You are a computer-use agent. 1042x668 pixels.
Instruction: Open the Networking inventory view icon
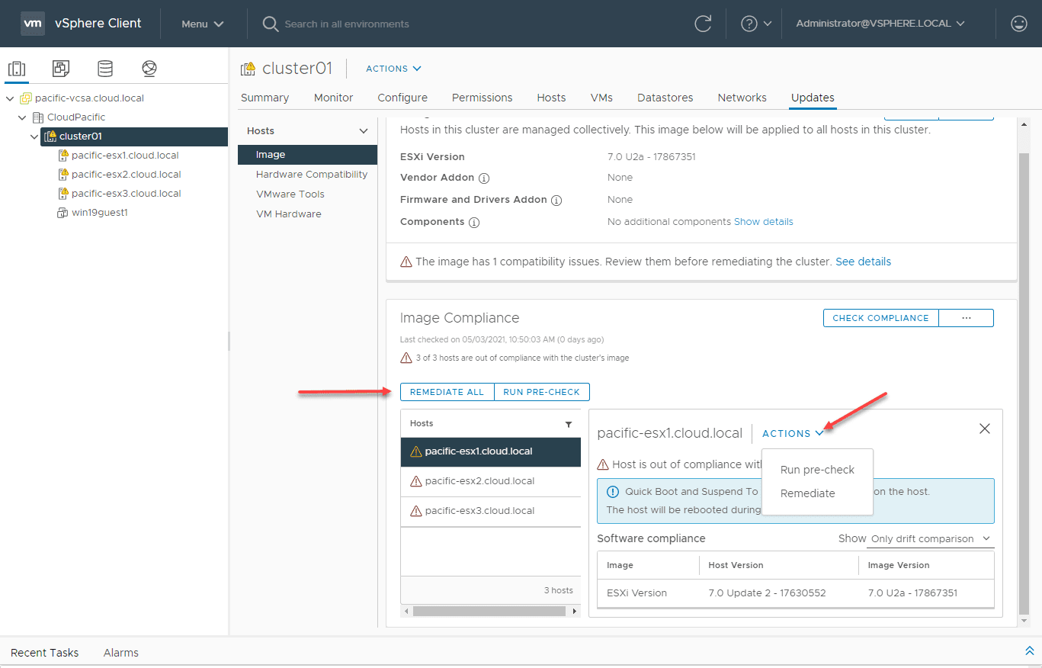[x=149, y=69]
